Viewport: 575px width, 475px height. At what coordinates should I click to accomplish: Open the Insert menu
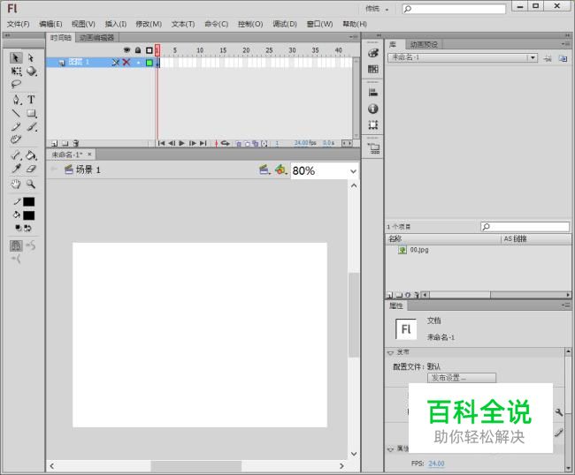tap(116, 24)
